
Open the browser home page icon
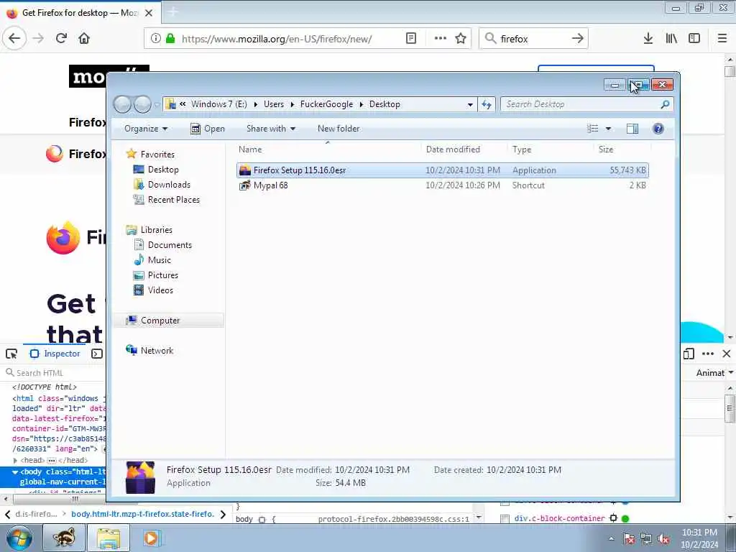tap(84, 39)
